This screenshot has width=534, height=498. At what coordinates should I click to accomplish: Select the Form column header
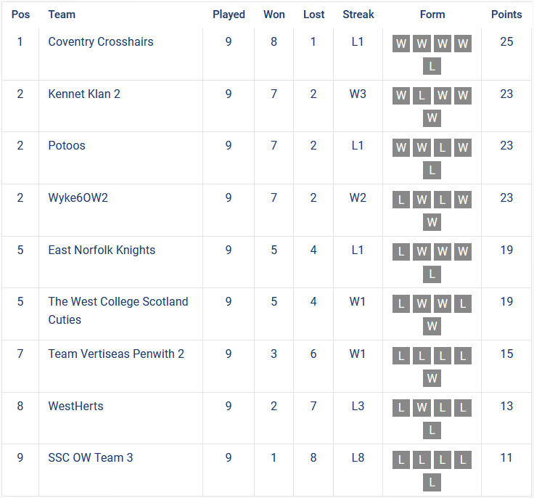(x=432, y=14)
